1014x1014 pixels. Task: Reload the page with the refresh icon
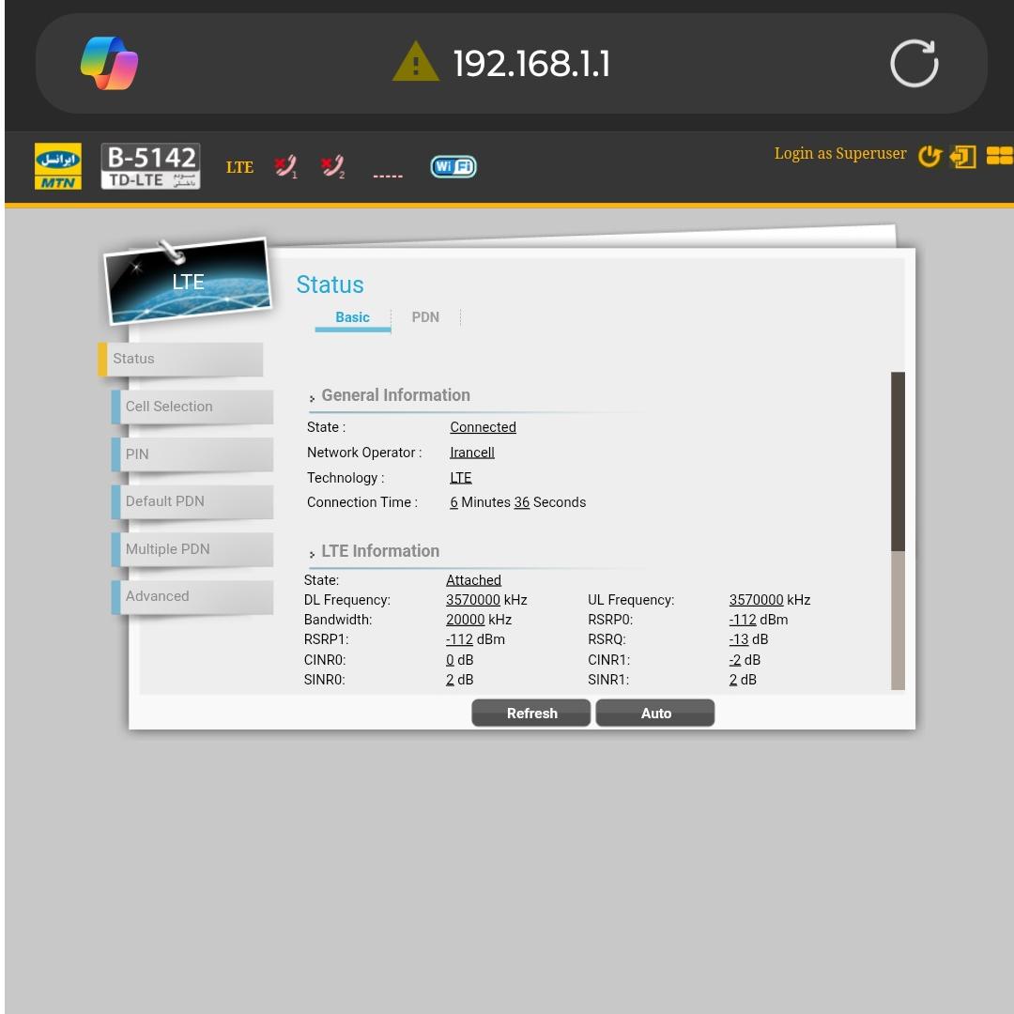914,64
